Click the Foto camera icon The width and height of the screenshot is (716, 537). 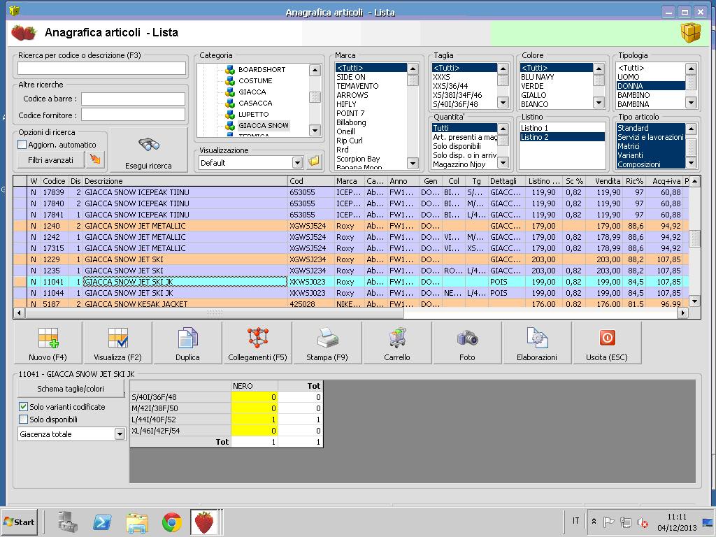(467, 340)
